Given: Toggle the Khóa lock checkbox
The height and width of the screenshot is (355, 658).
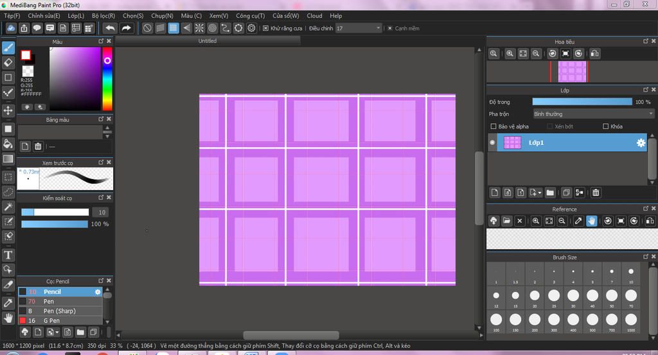Looking at the screenshot, I should click(x=605, y=126).
